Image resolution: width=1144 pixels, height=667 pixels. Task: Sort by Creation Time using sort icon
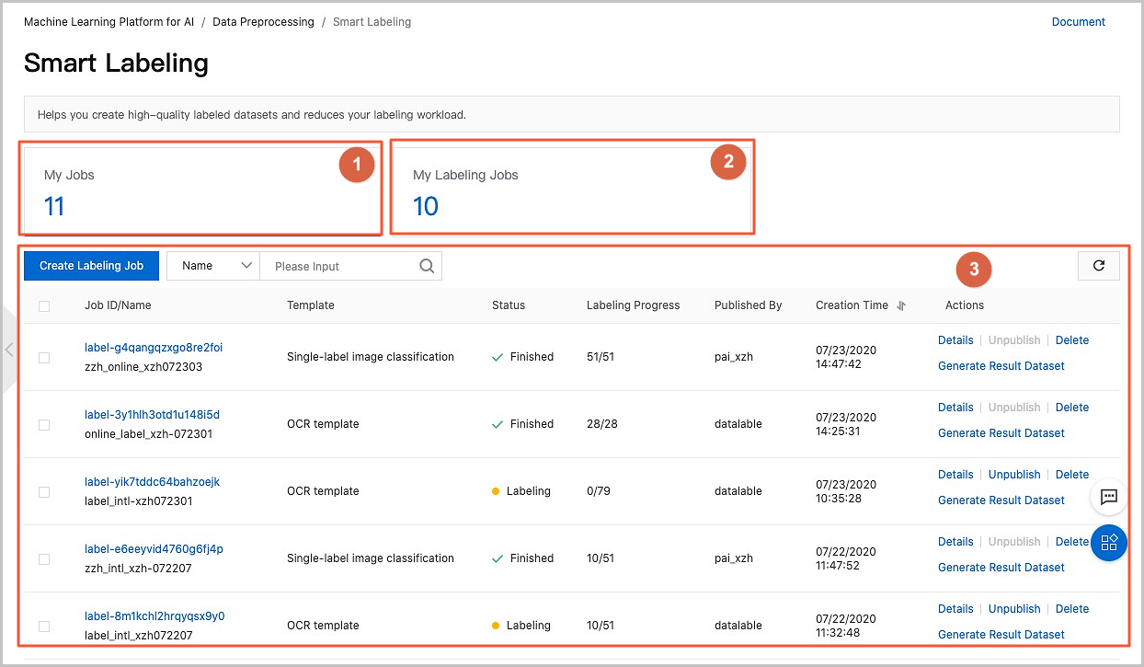click(x=901, y=305)
